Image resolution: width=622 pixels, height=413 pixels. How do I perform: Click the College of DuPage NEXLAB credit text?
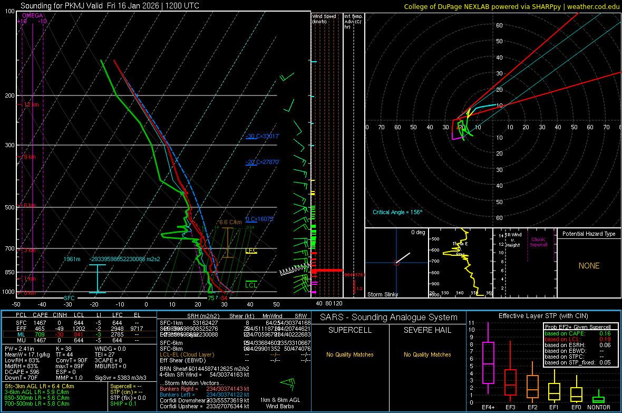click(x=512, y=6)
